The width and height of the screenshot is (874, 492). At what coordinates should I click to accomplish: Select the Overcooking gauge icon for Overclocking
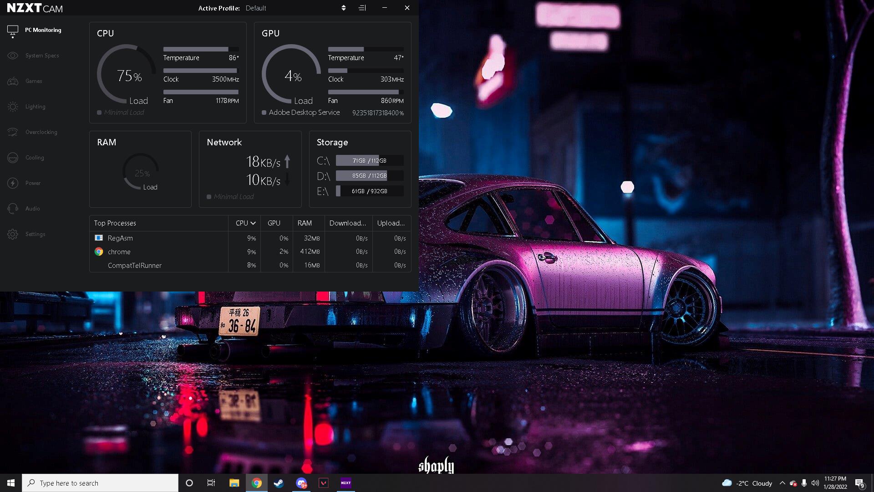pos(13,132)
